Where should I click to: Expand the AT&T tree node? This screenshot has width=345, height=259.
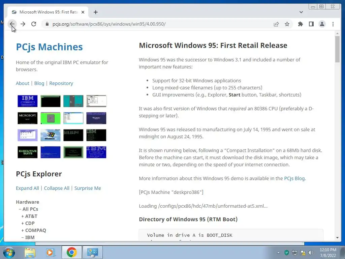click(x=29, y=216)
